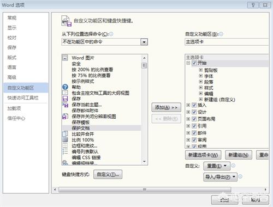Select the 保存模板 command row
Viewport: 273px width, 207px height.
(x=102, y=122)
